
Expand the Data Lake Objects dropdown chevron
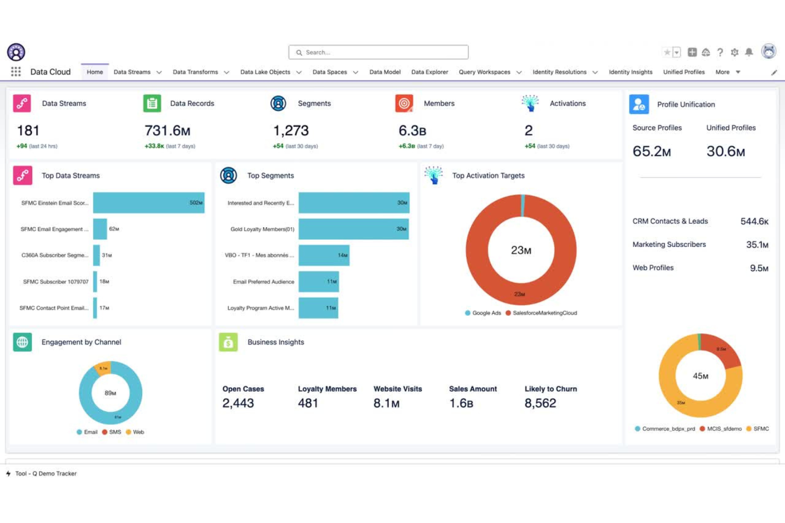(299, 73)
